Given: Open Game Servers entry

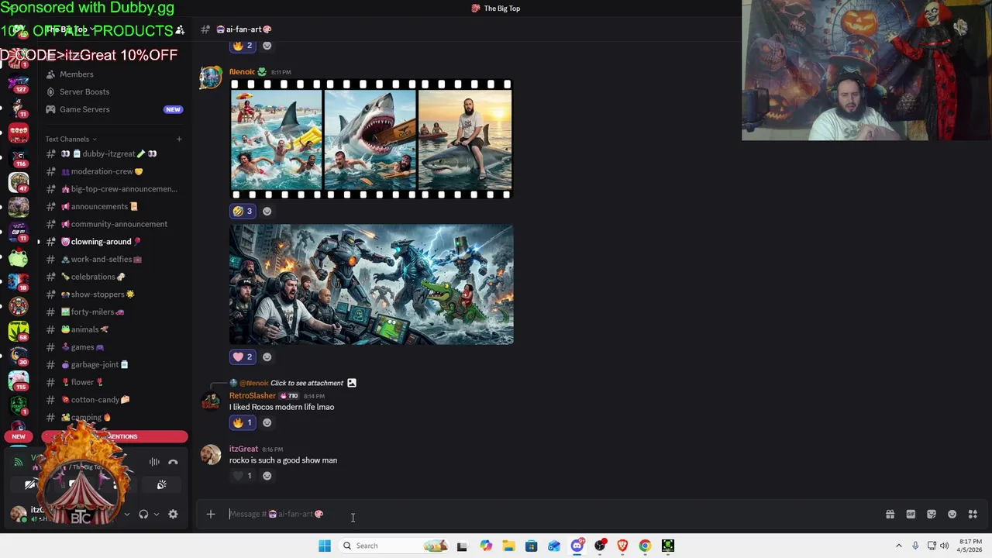Looking at the screenshot, I should 84,109.
